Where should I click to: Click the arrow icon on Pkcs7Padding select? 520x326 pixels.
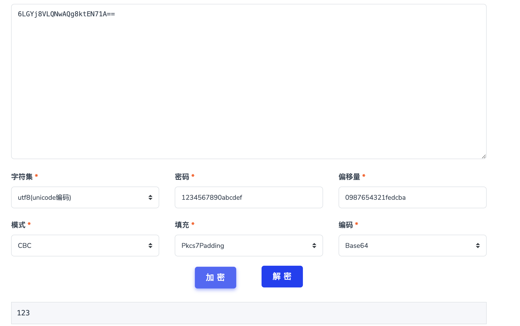(314, 246)
